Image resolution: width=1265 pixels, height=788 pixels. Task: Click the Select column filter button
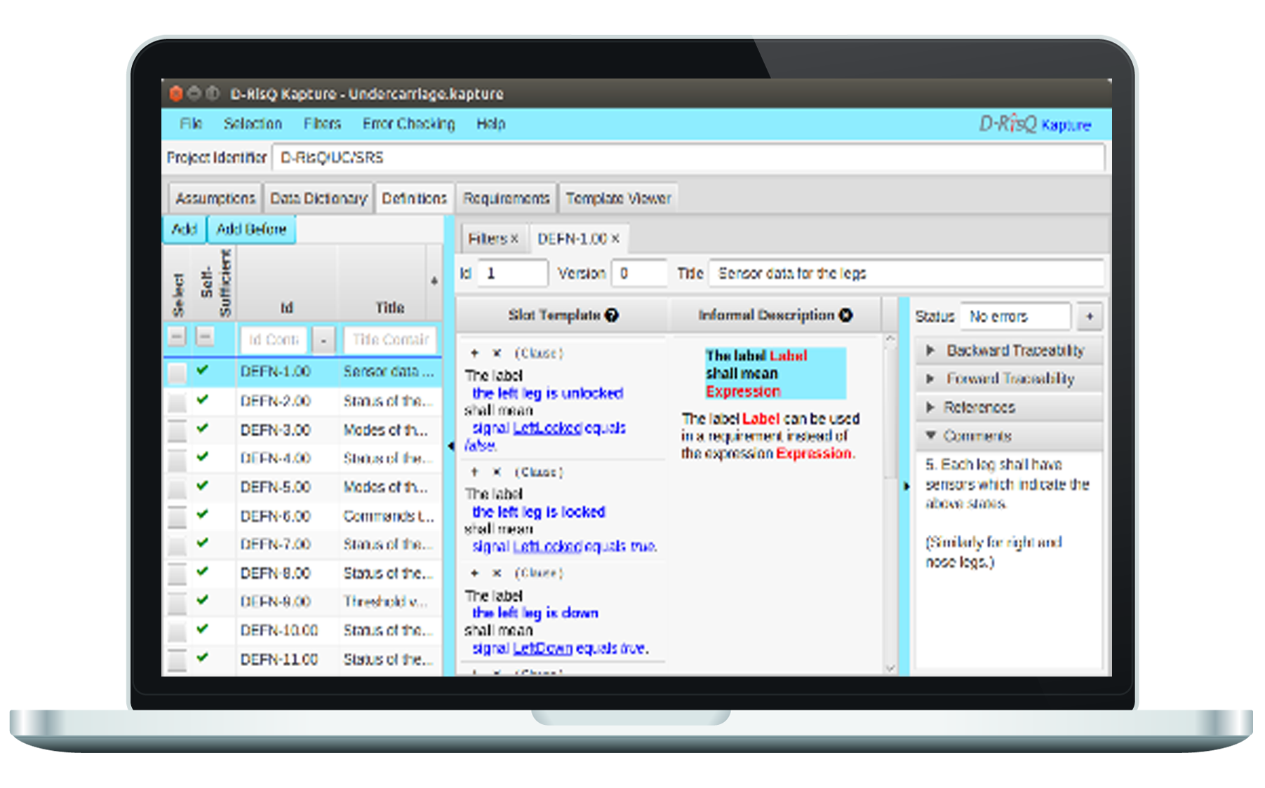177,337
